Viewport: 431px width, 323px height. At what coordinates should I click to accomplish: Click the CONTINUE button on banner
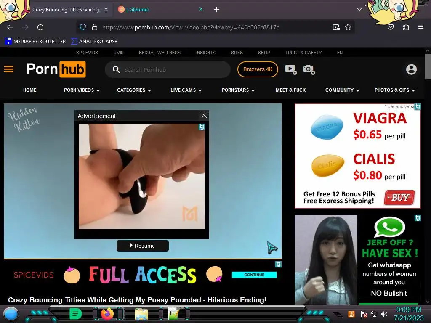(x=254, y=275)
